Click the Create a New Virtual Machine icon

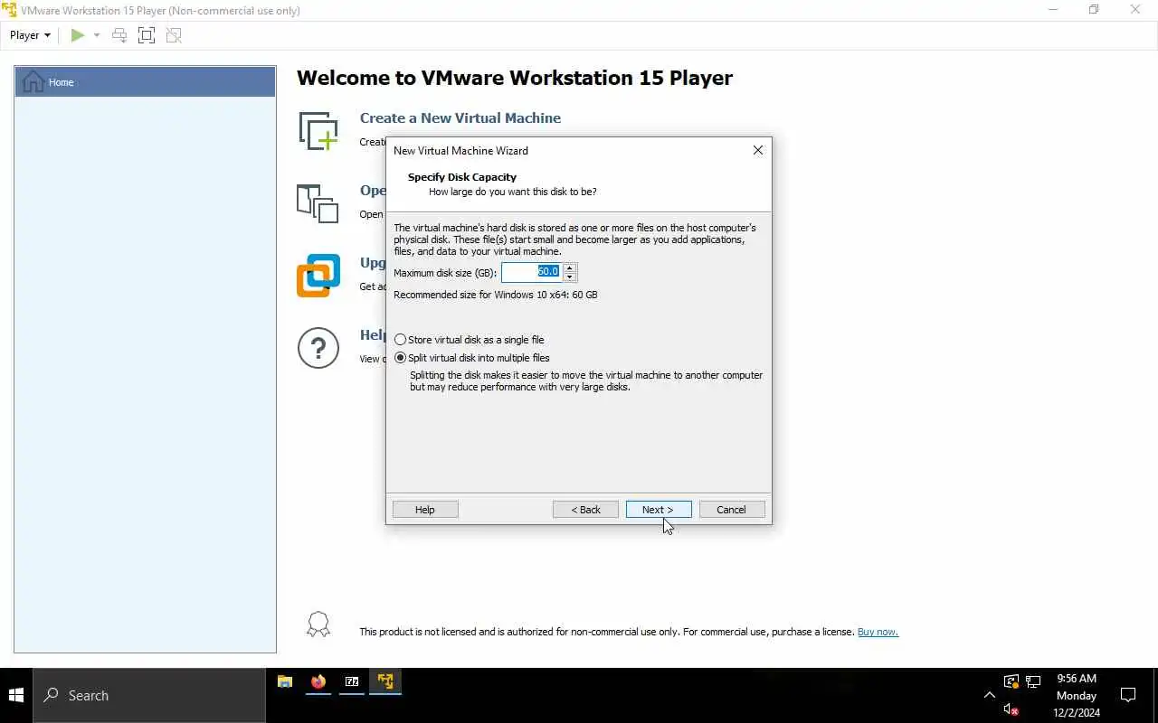(318, 131)
